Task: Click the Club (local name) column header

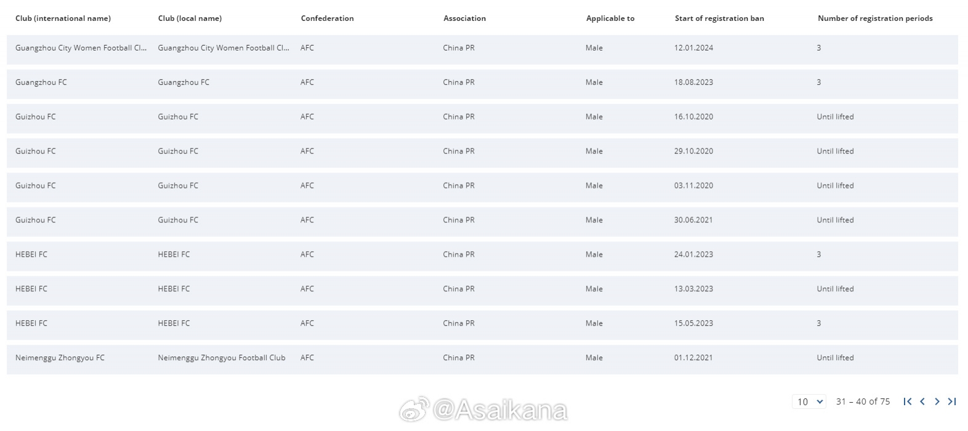Action: [x=190, y=18]
